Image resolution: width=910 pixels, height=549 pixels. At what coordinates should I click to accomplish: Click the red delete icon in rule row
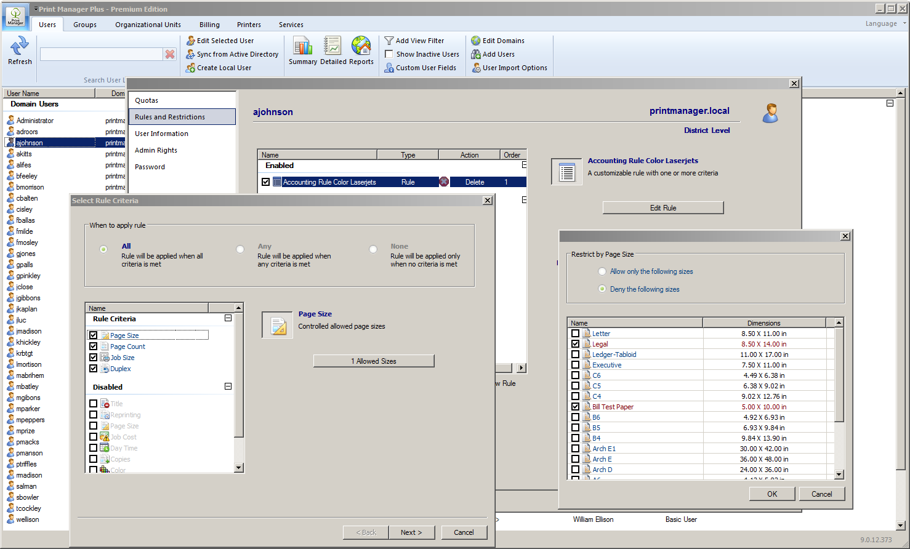pyautogui.click(x=444, y=182)
